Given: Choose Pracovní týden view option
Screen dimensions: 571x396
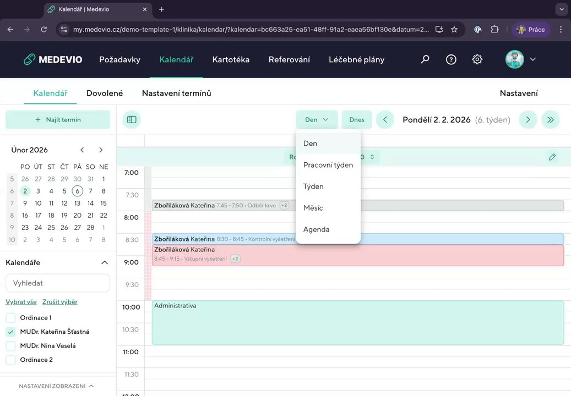Looking at the screenshot, I should [x=328, y=165].
